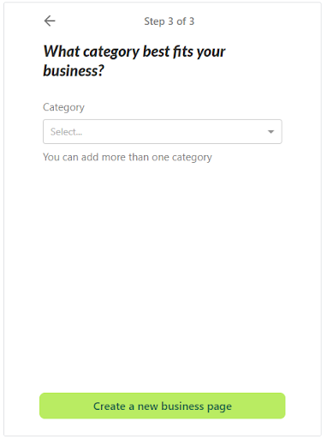Click the helper text below Category dropdown
The height and width of the screenshot is (439, 327).
coord(128,157)
